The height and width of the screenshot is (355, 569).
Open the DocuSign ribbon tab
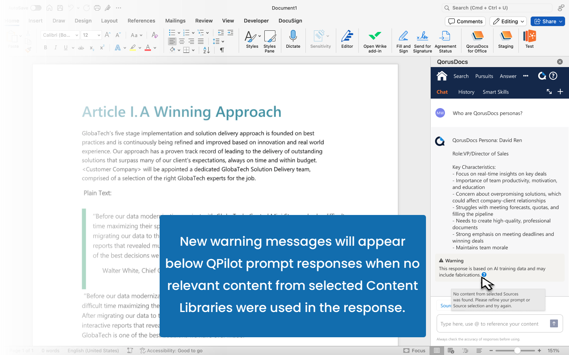click(290, 21)
